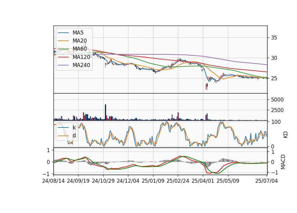Click the volume axis value 2500
The width and height of the screenshot is (297, 213).
277,110
